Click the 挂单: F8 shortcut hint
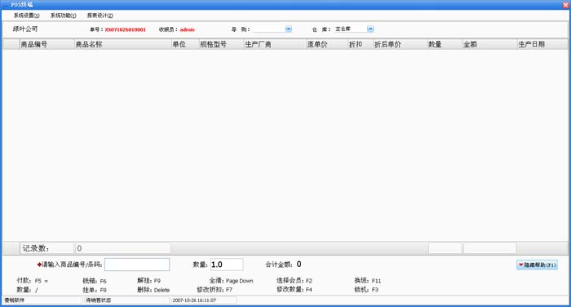571x307 pixels. coord(95,290)
